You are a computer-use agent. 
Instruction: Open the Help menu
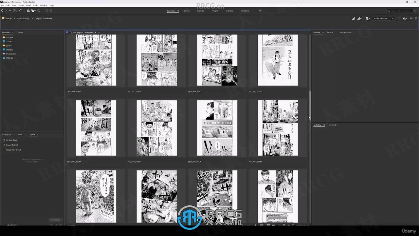click(x=52, y=6)
